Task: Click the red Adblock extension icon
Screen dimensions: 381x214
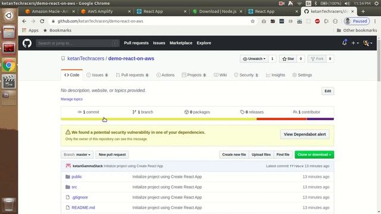Action: point(317,21)
